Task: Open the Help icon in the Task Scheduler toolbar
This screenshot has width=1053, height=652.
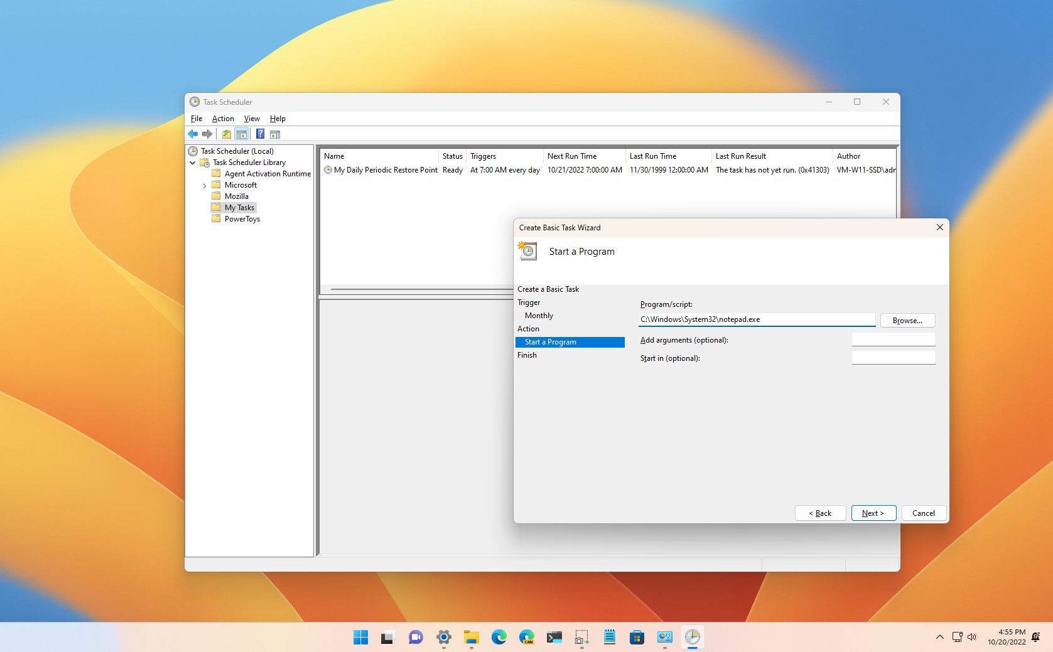Action: pyautogui.click(x=260, y=134)
